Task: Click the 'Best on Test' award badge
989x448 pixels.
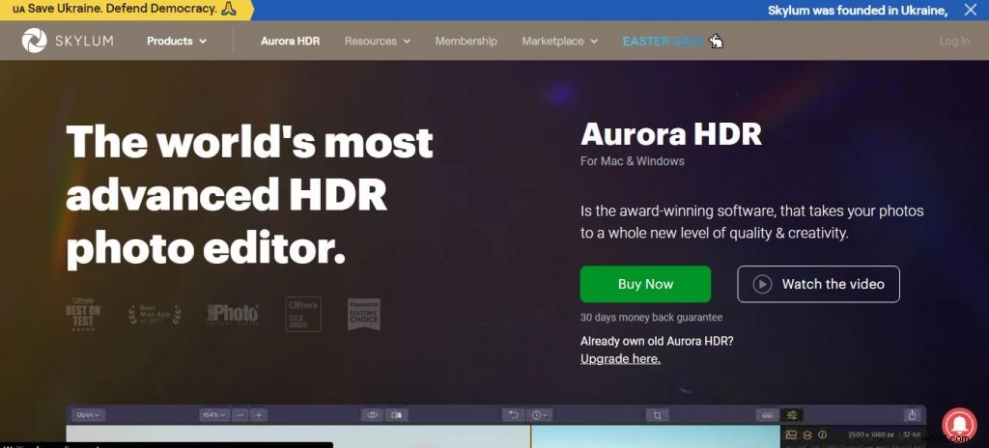Action: (83, 314)
